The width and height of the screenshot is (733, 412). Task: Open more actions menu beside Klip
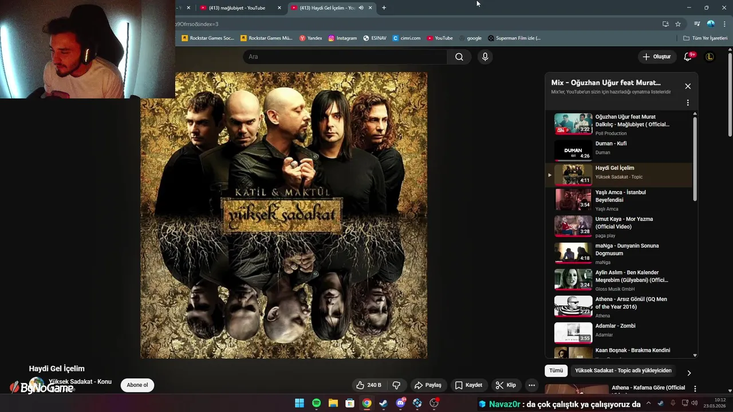[531, 385]
